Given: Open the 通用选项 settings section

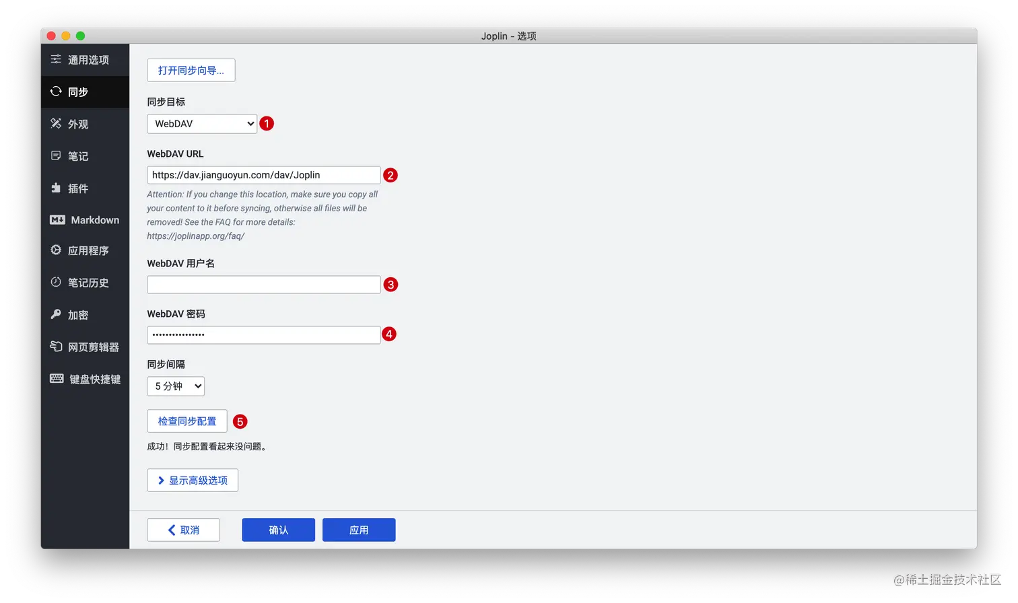Looking at the screenshot, I should point(85,60).
